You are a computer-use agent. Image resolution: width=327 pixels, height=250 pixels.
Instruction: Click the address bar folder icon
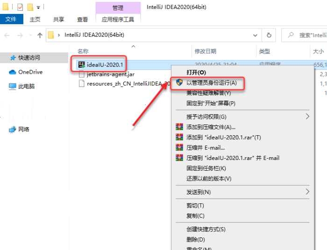[51, 35]
